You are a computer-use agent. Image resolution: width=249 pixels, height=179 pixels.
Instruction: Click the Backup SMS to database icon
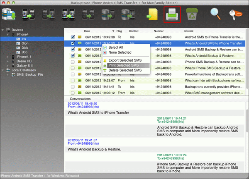[9, 14]
